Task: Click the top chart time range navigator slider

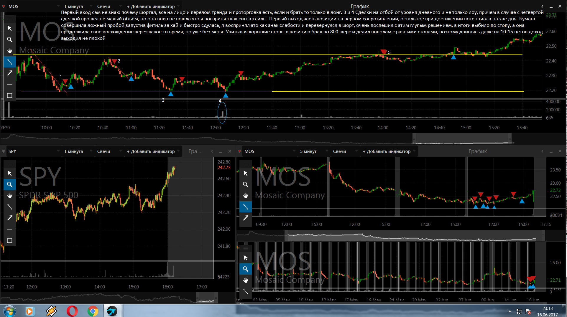Action: click(462, 138)
